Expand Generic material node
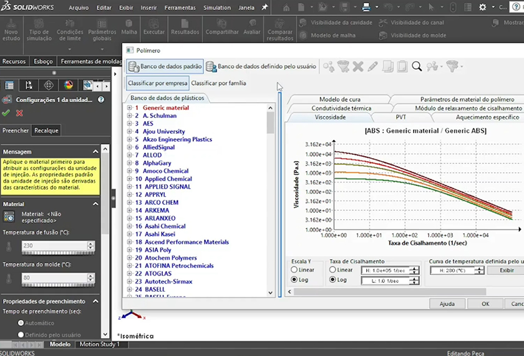 point(129,107)
